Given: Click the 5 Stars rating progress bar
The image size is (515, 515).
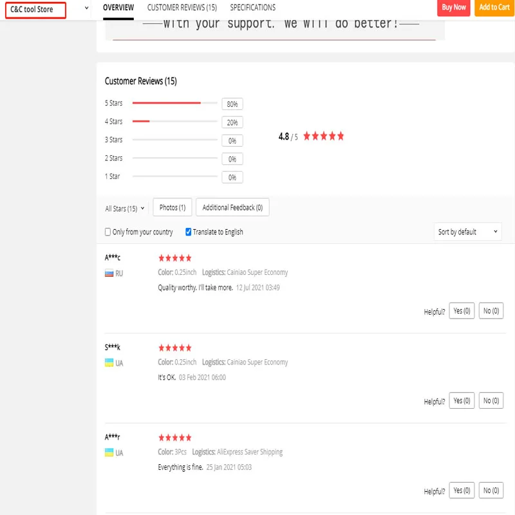Looking at the screenshot, I should click(174, 103).
